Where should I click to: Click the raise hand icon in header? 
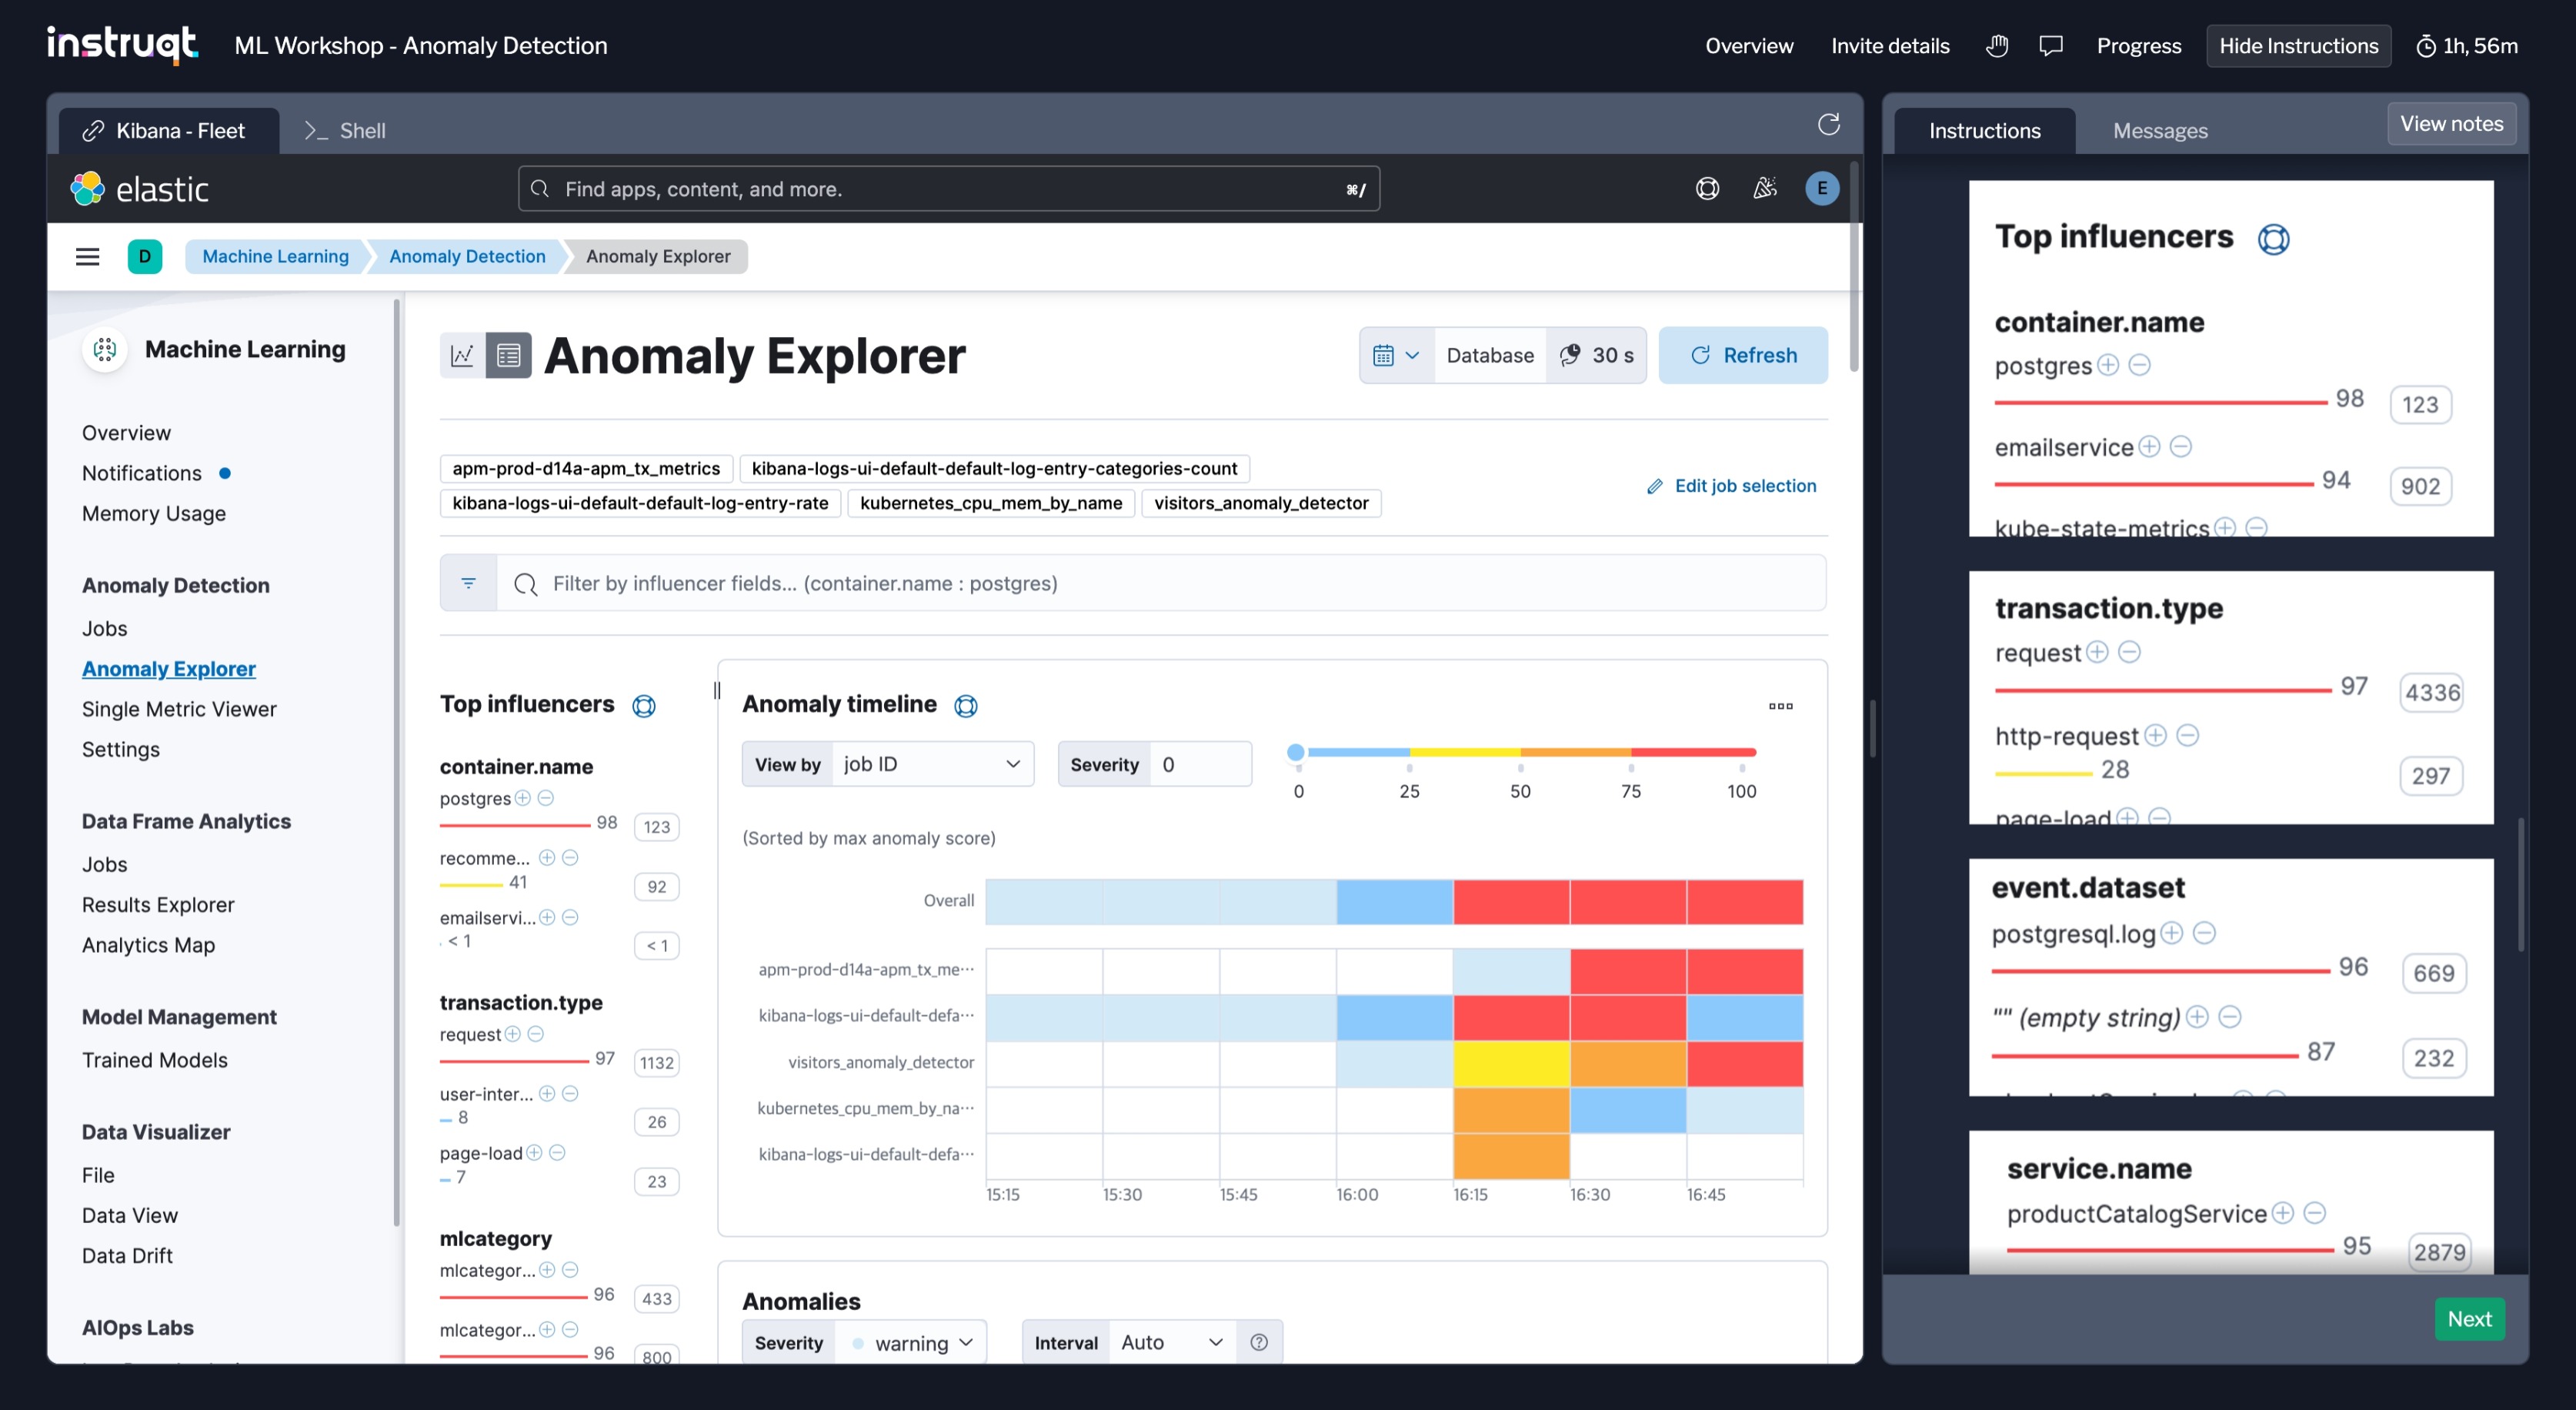pos(1996,46)
